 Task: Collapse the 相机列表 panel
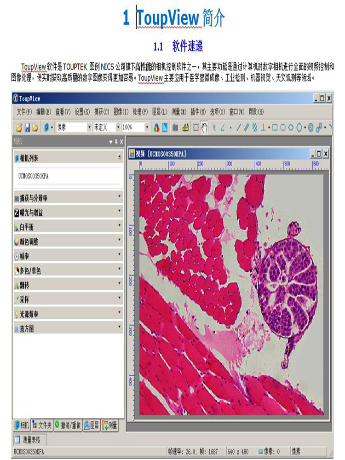120,157
